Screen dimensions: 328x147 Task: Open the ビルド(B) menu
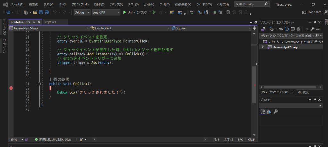[x=99, y=4]
